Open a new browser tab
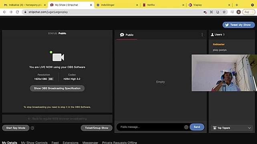The image size is (257, 144). pyautogui.click(x=237, y=5)
